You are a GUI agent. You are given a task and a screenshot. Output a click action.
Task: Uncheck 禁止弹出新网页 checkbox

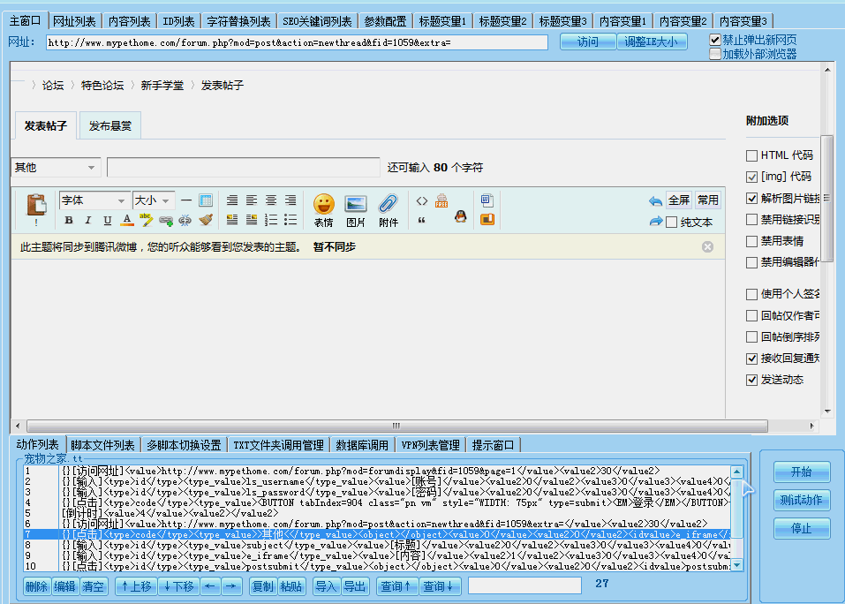(715, 40)
